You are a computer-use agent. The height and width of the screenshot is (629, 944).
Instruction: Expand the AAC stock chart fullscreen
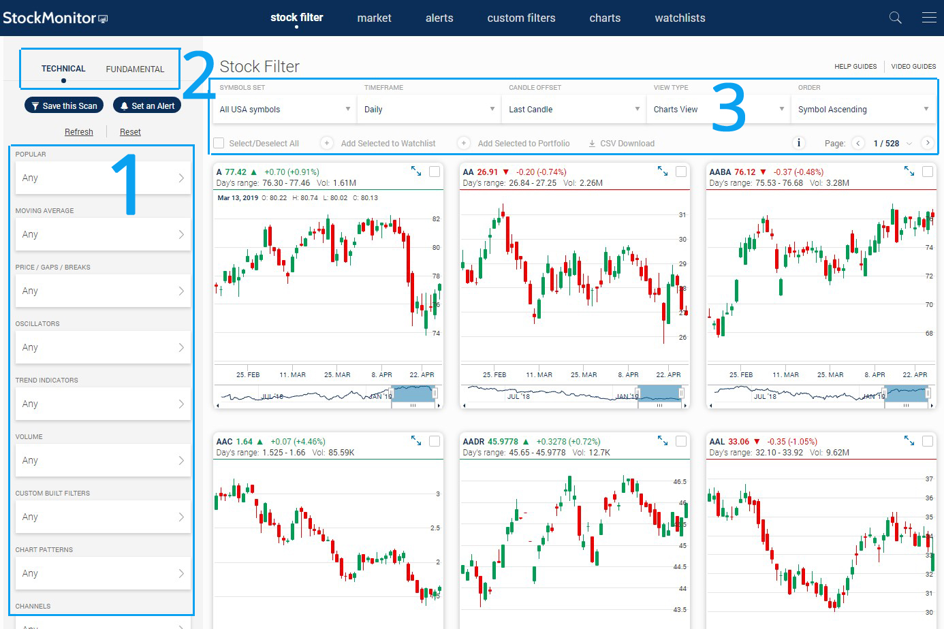(x=416, y=441)
